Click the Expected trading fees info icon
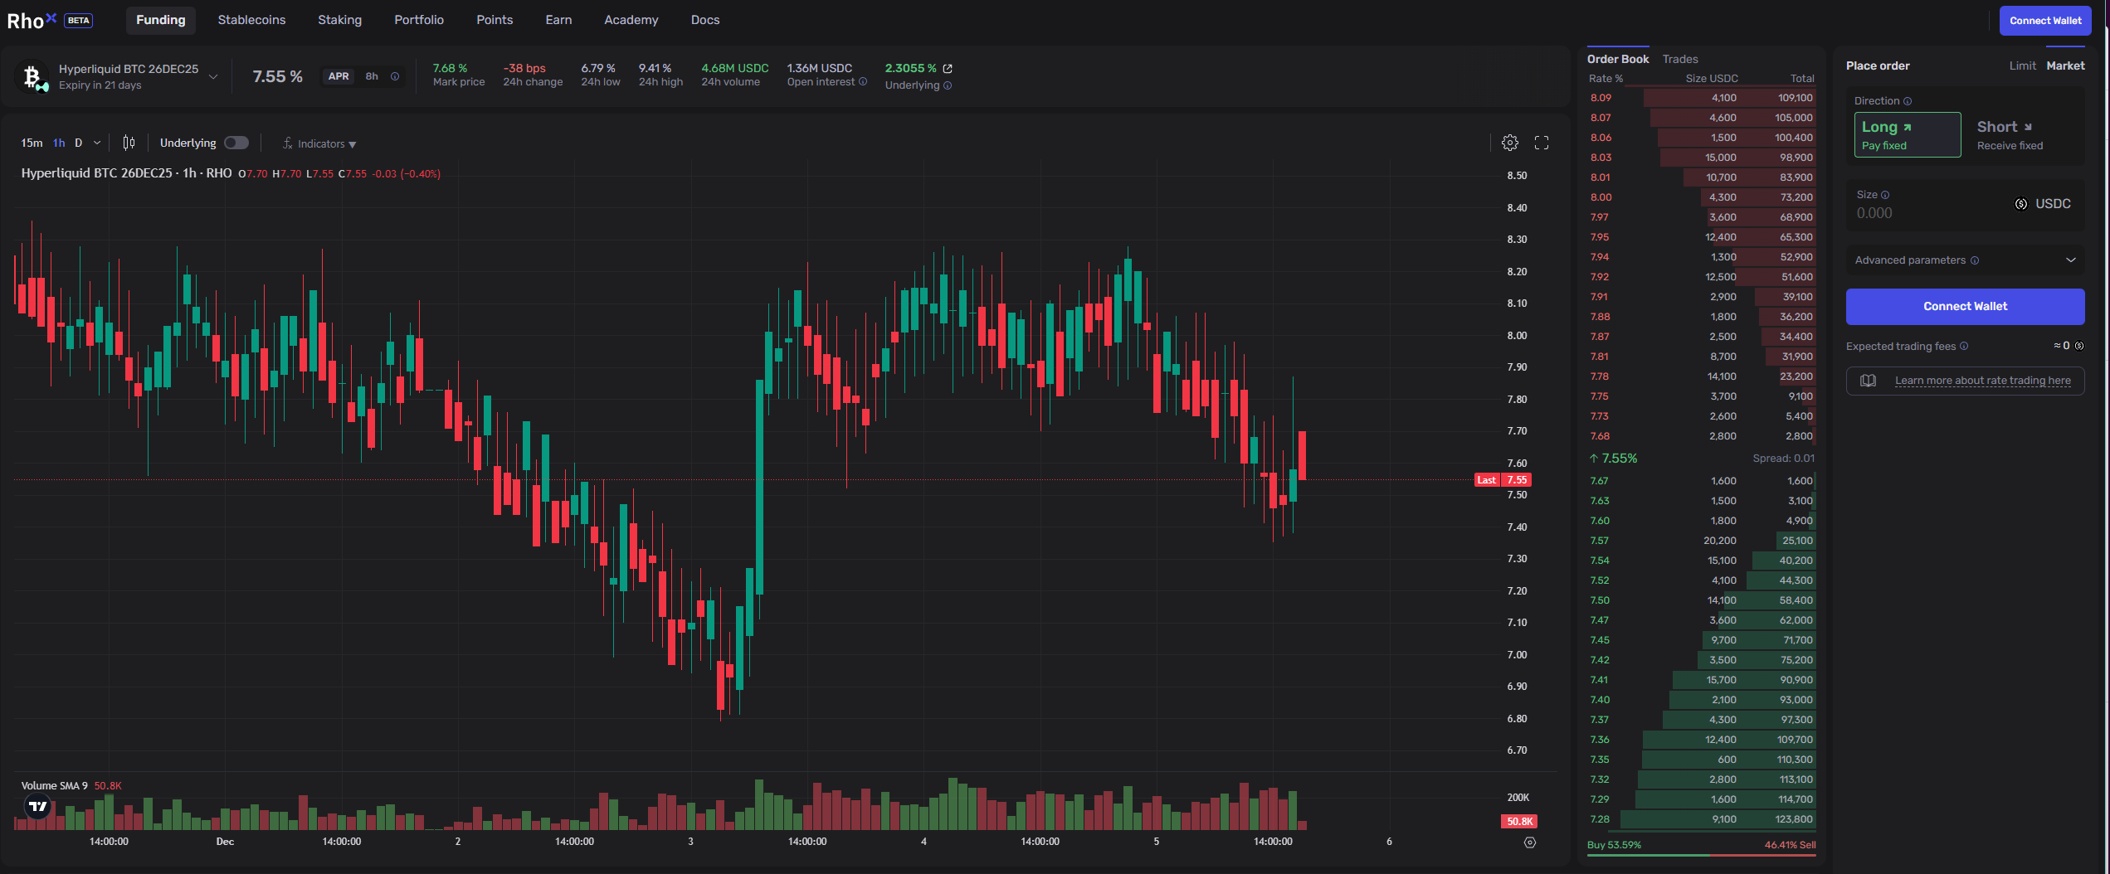2110x874 pixels. click(x=1964, y=347)
